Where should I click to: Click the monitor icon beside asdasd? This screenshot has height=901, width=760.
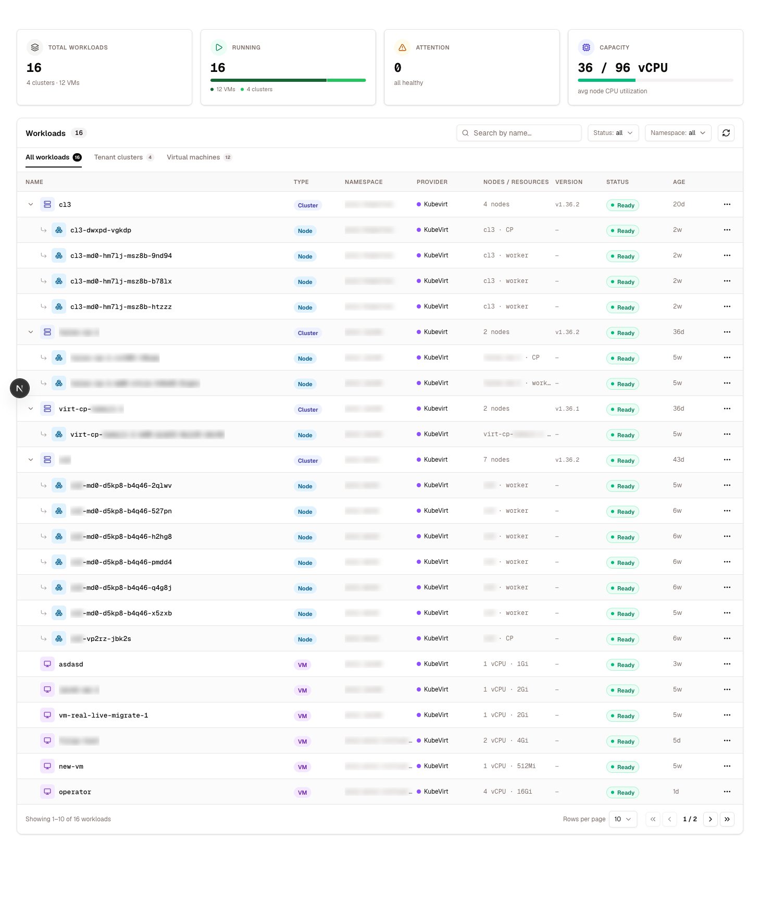(47, 664)
